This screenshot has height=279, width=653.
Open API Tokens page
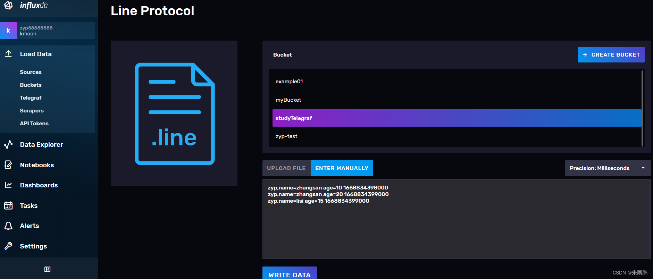coord(34,124)
